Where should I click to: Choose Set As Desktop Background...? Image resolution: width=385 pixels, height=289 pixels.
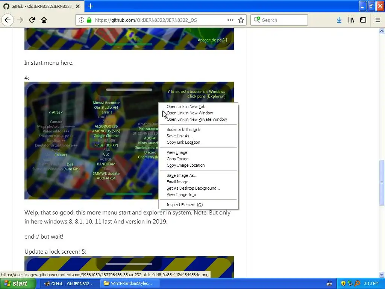pos(199,188)
